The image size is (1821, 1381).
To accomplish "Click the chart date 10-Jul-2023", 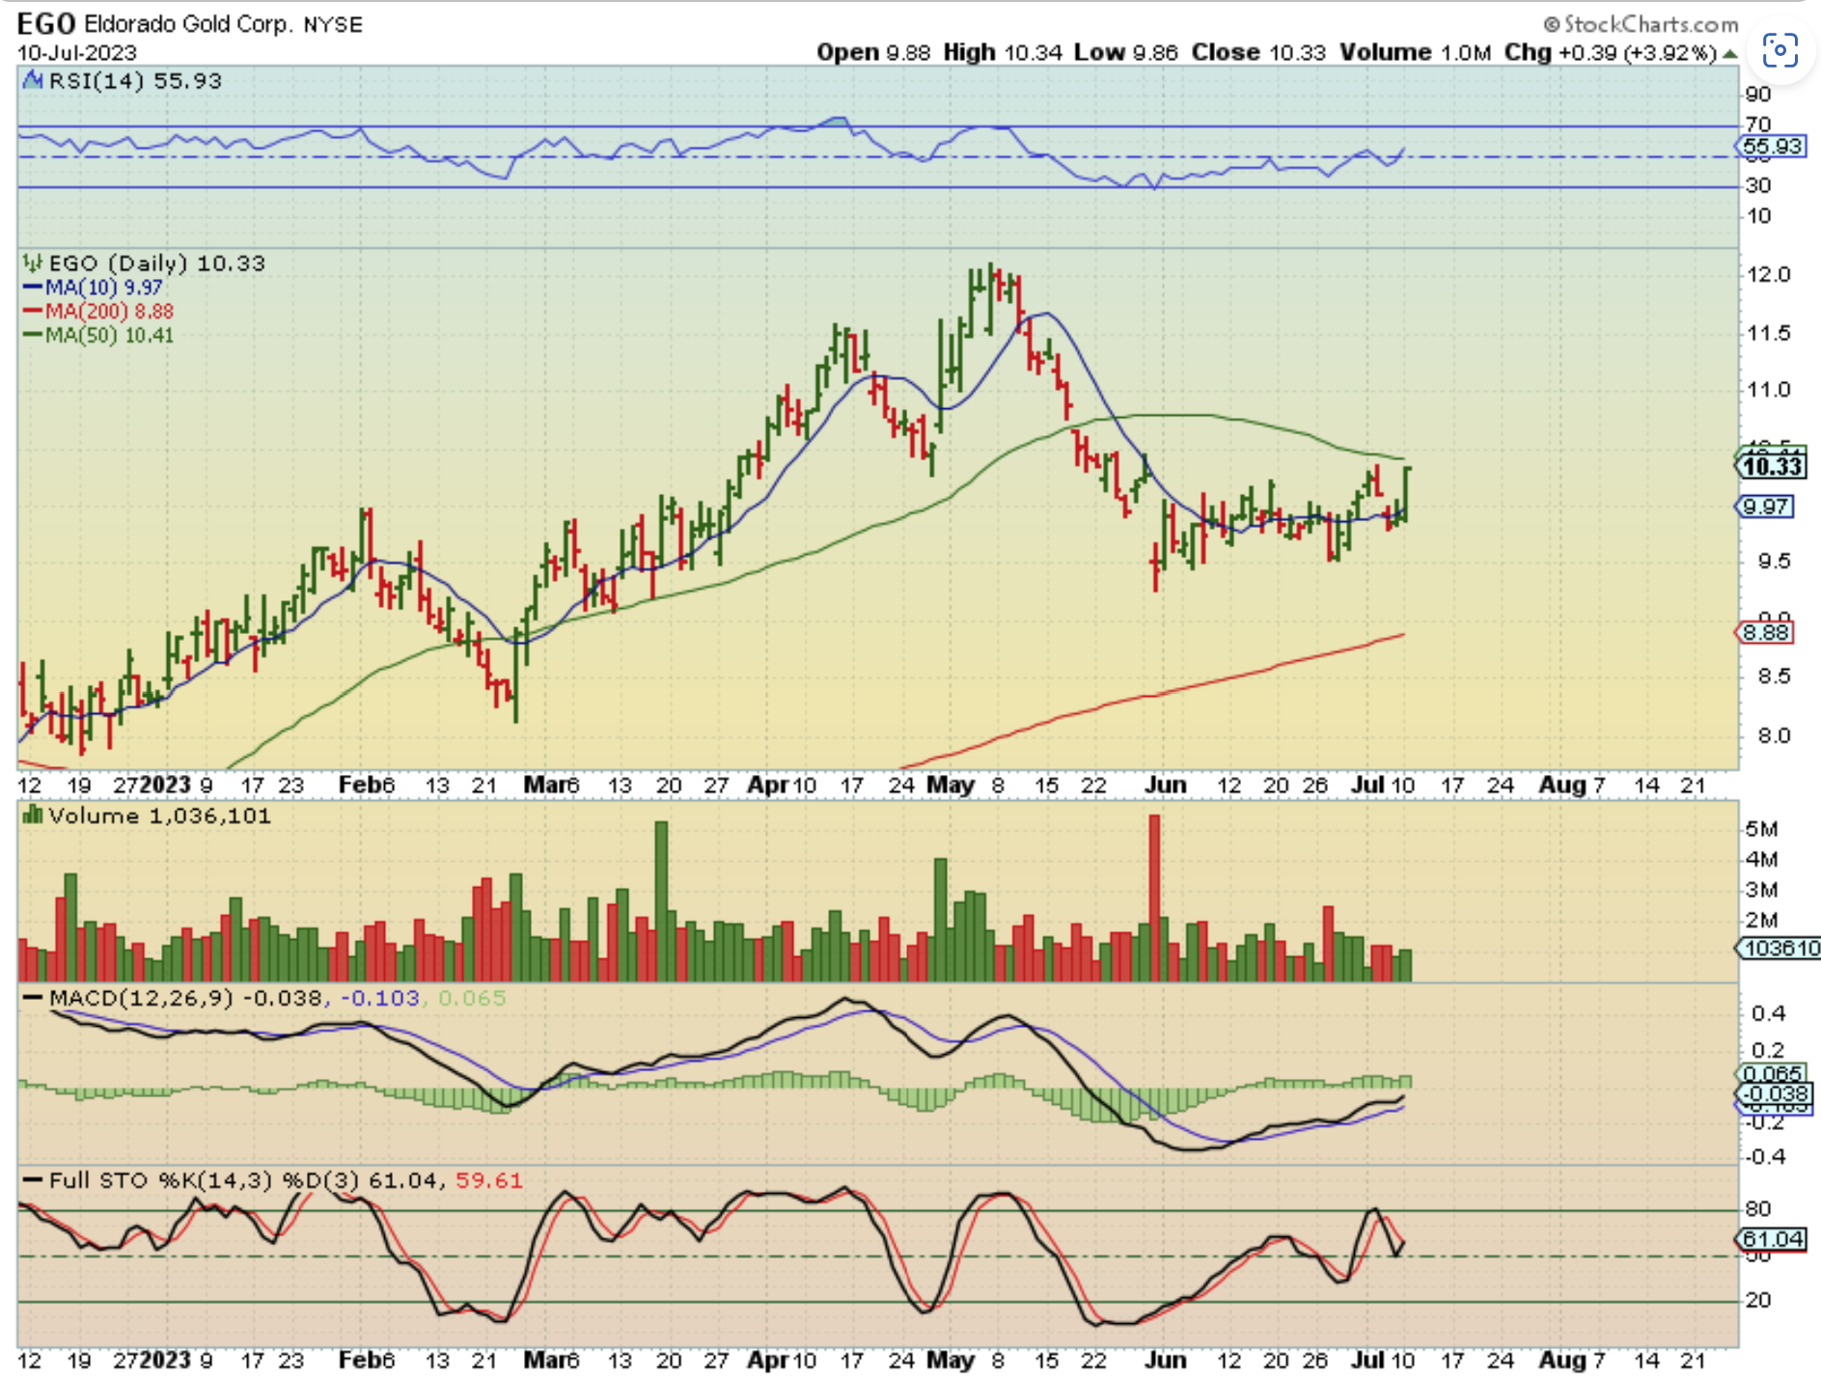I will point(77,52).
